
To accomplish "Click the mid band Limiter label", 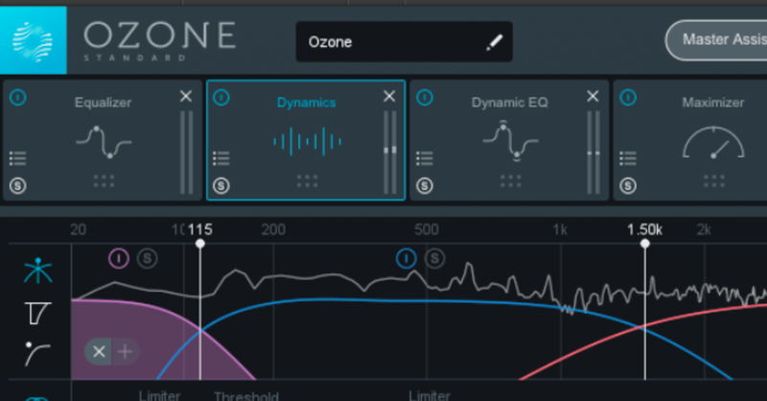I will (x=430, y=395).
